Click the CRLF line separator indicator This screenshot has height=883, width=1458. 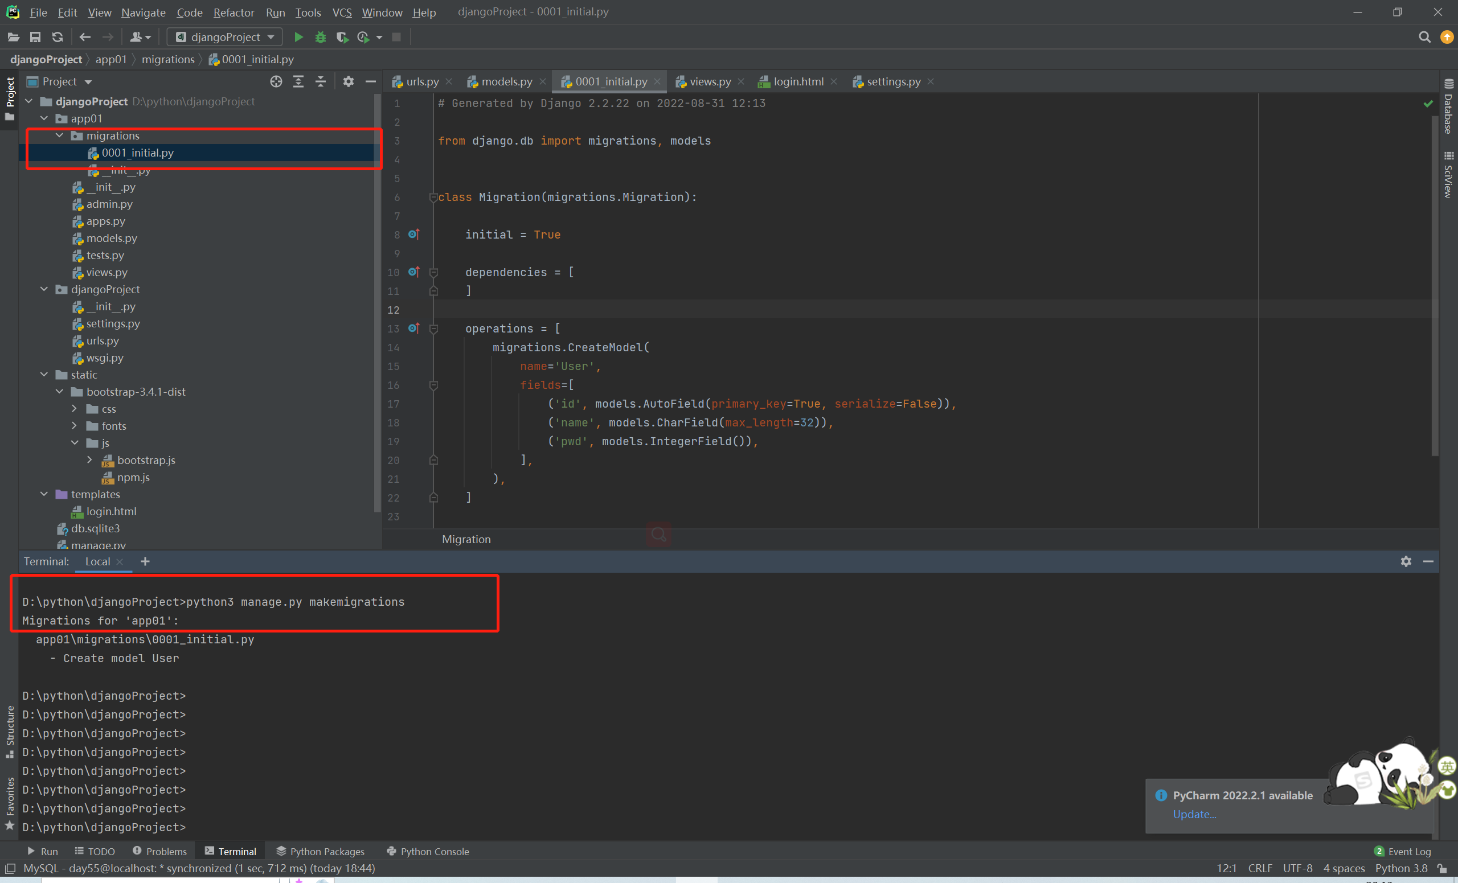tap(1259, 868)
